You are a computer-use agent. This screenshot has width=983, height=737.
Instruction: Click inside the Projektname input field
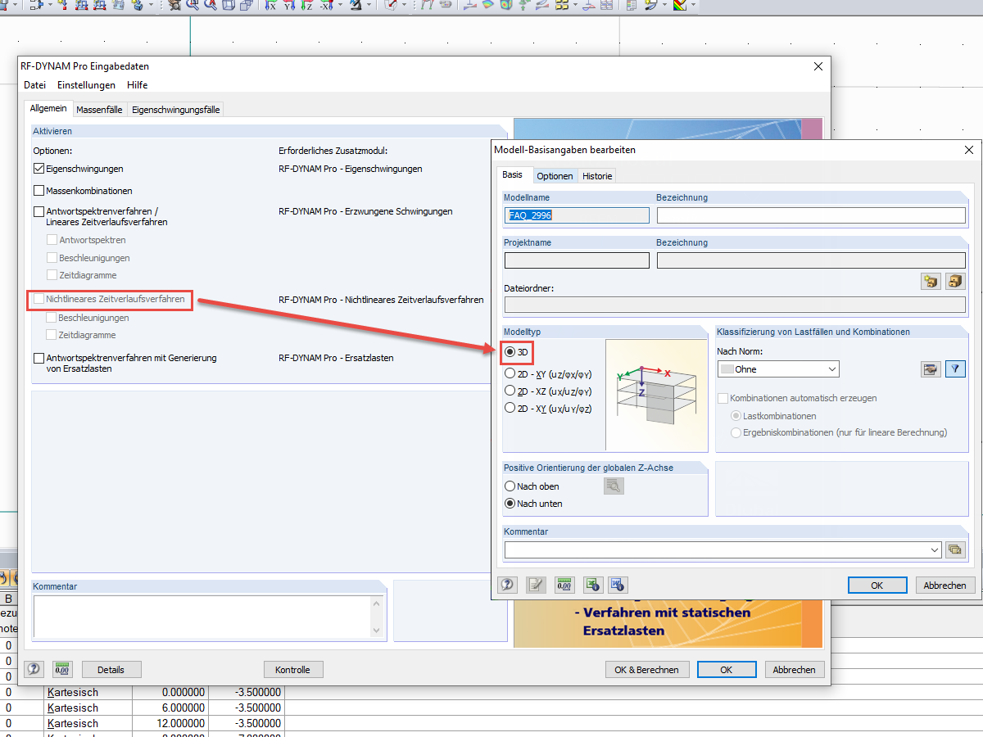tap(576, 260)
